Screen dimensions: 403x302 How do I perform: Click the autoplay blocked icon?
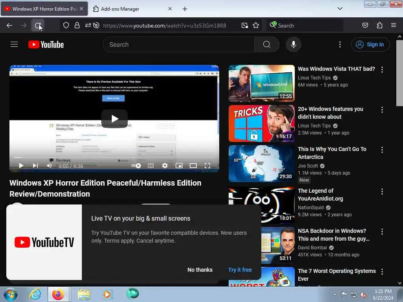pos(96,26)
